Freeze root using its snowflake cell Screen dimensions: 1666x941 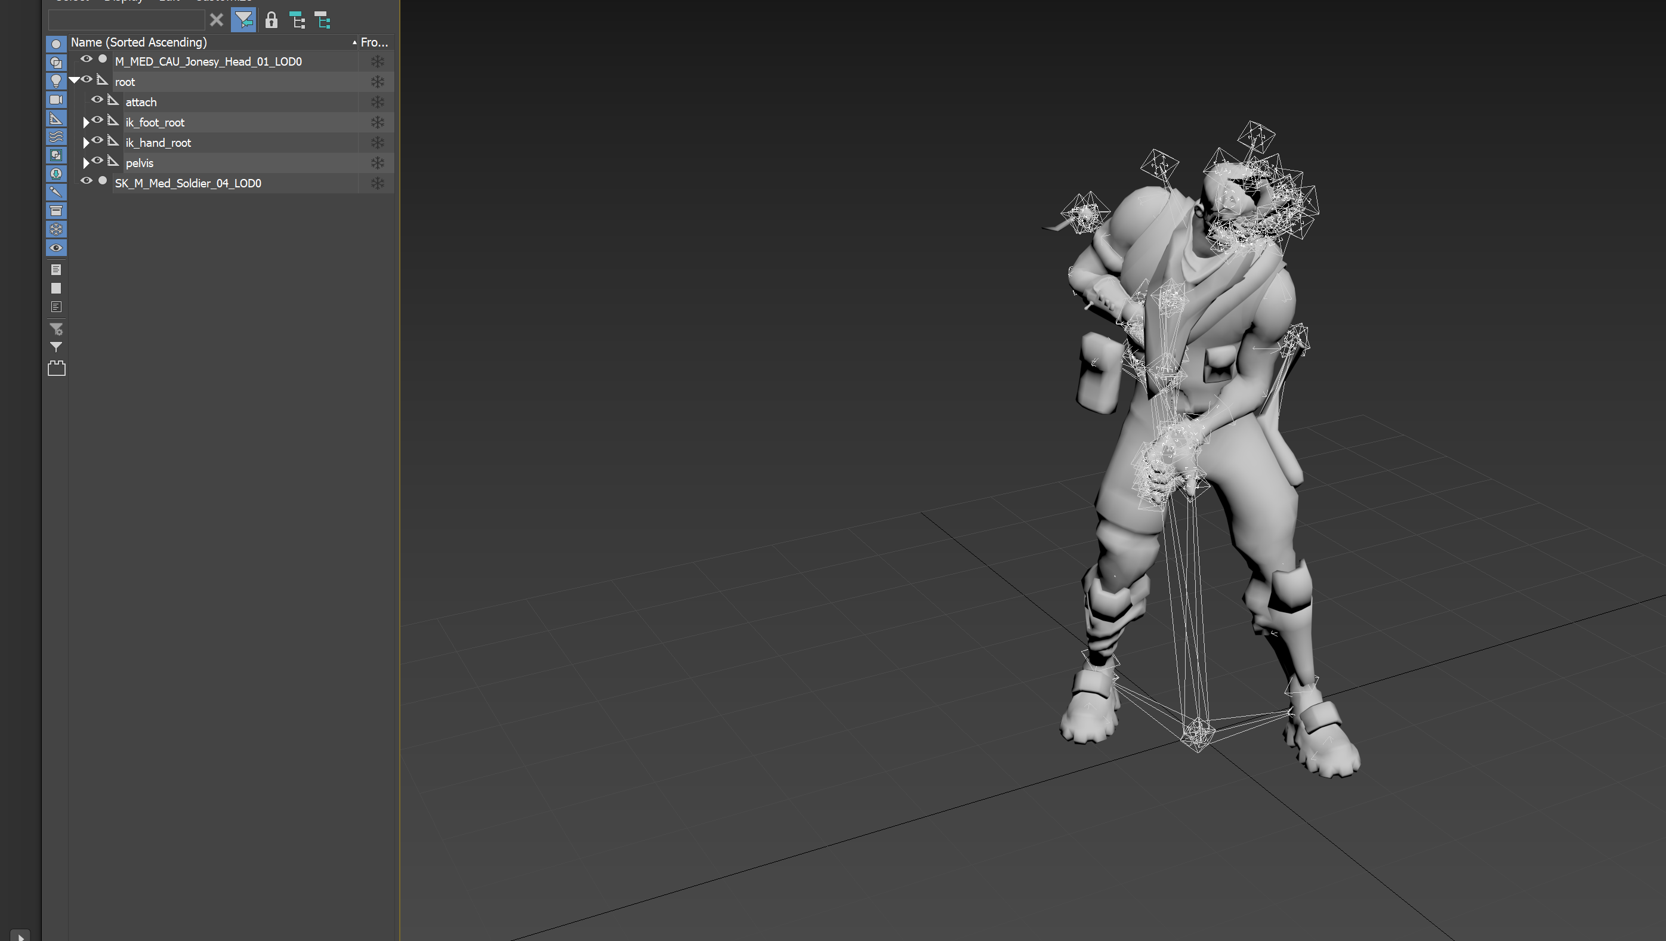378,82
